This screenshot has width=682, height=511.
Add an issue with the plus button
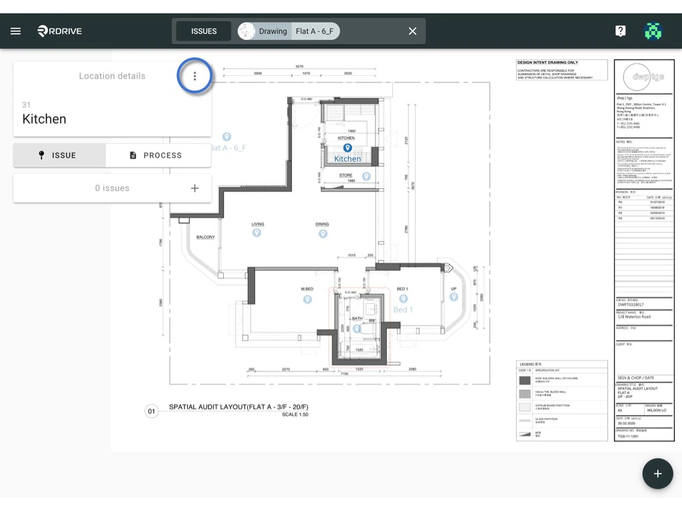click(x=194, y=188)
